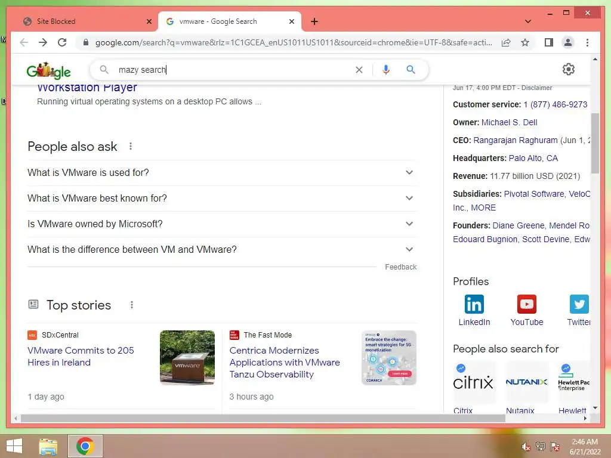Click the horizontal scrollbar thumb
Viewport: 611px width, 458px height.
point(263,418)
